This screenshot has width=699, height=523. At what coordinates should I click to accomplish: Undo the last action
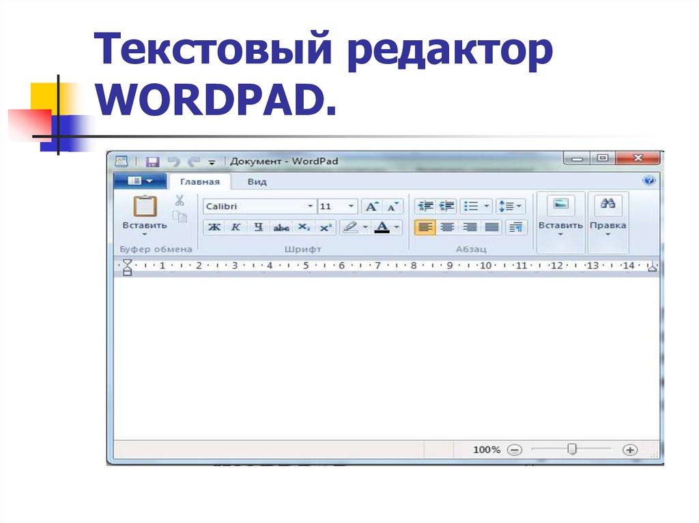pyautogui.click(x=173, y=162)
